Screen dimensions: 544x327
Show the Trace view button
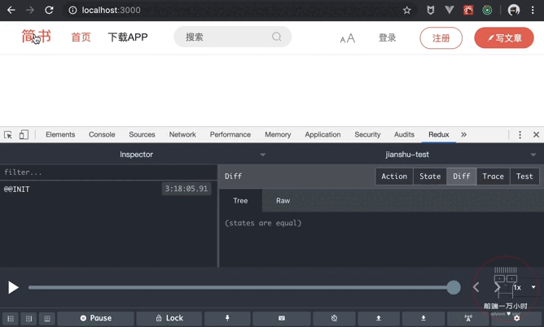click(493, 177)
